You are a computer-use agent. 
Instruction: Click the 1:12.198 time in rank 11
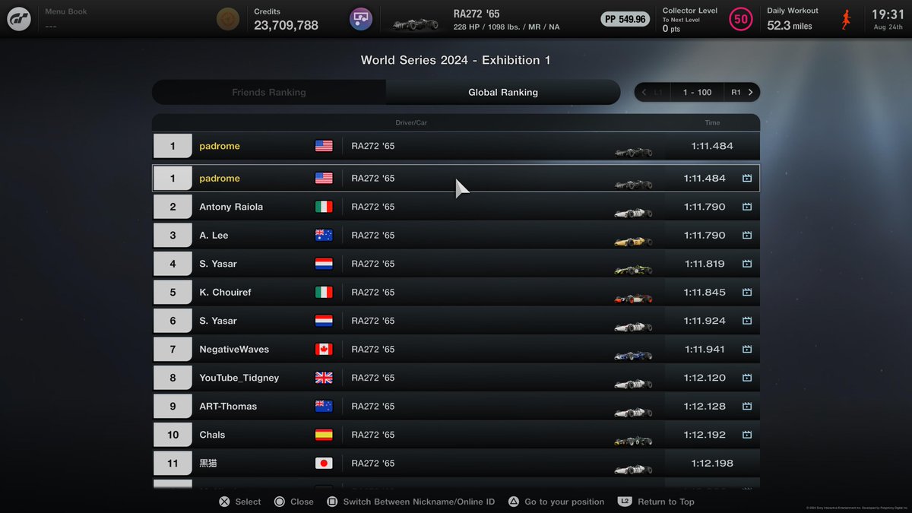712,464
